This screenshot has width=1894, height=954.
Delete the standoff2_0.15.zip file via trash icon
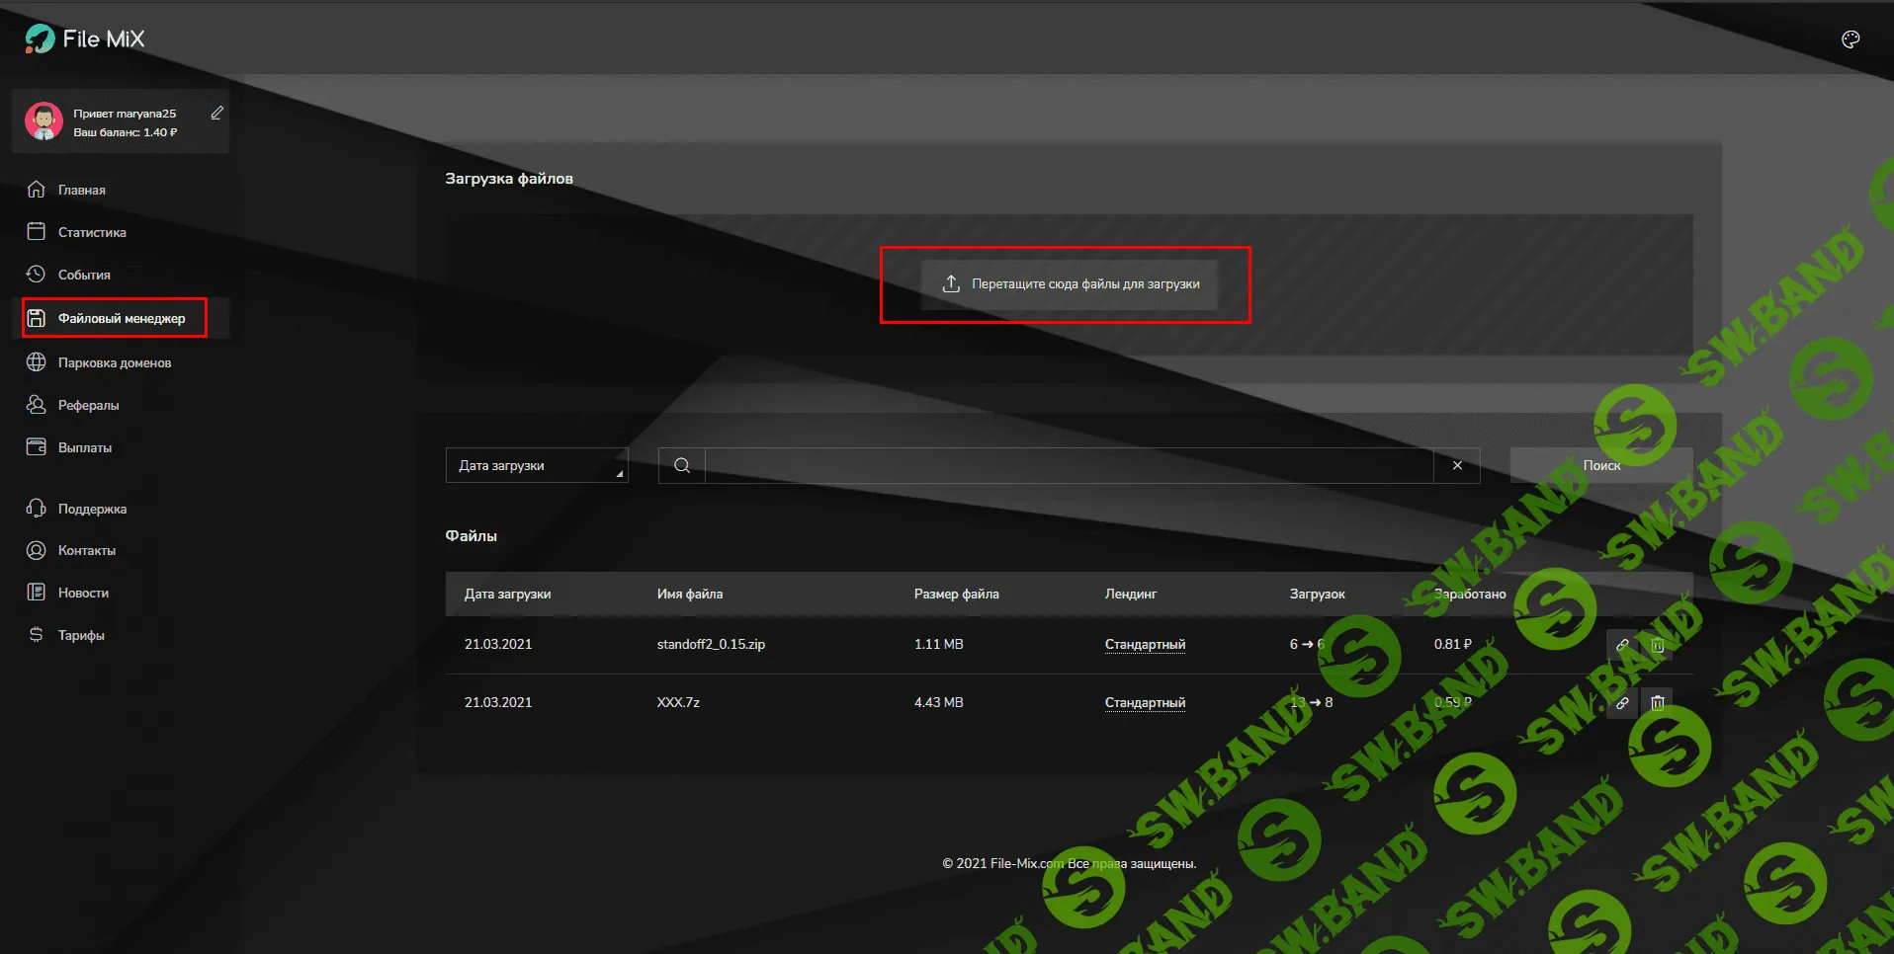coord(1658,645)
